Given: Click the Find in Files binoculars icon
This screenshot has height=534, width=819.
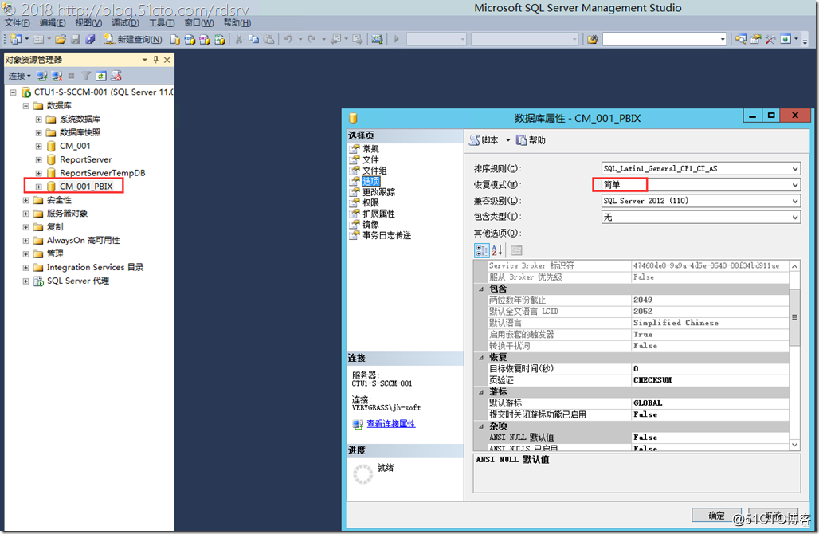Looking at the screenshot, I should [x=592, y=39].
